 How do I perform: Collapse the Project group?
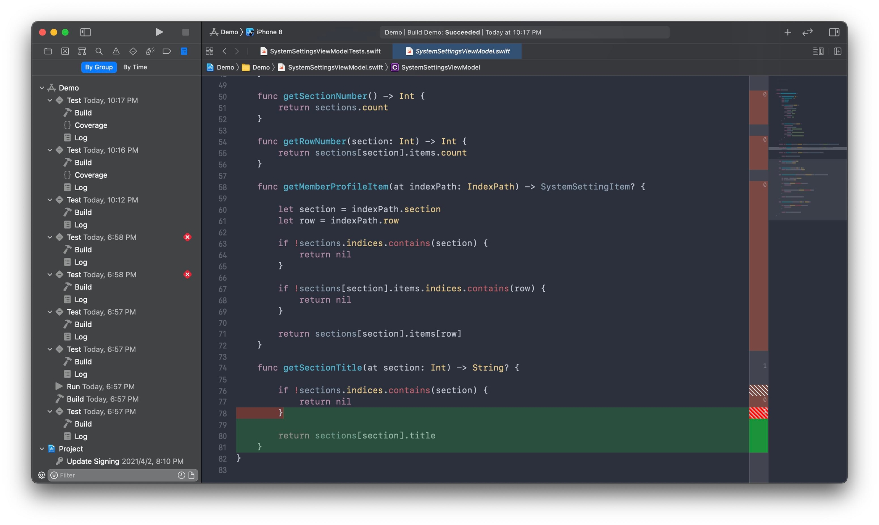(42, 449)
